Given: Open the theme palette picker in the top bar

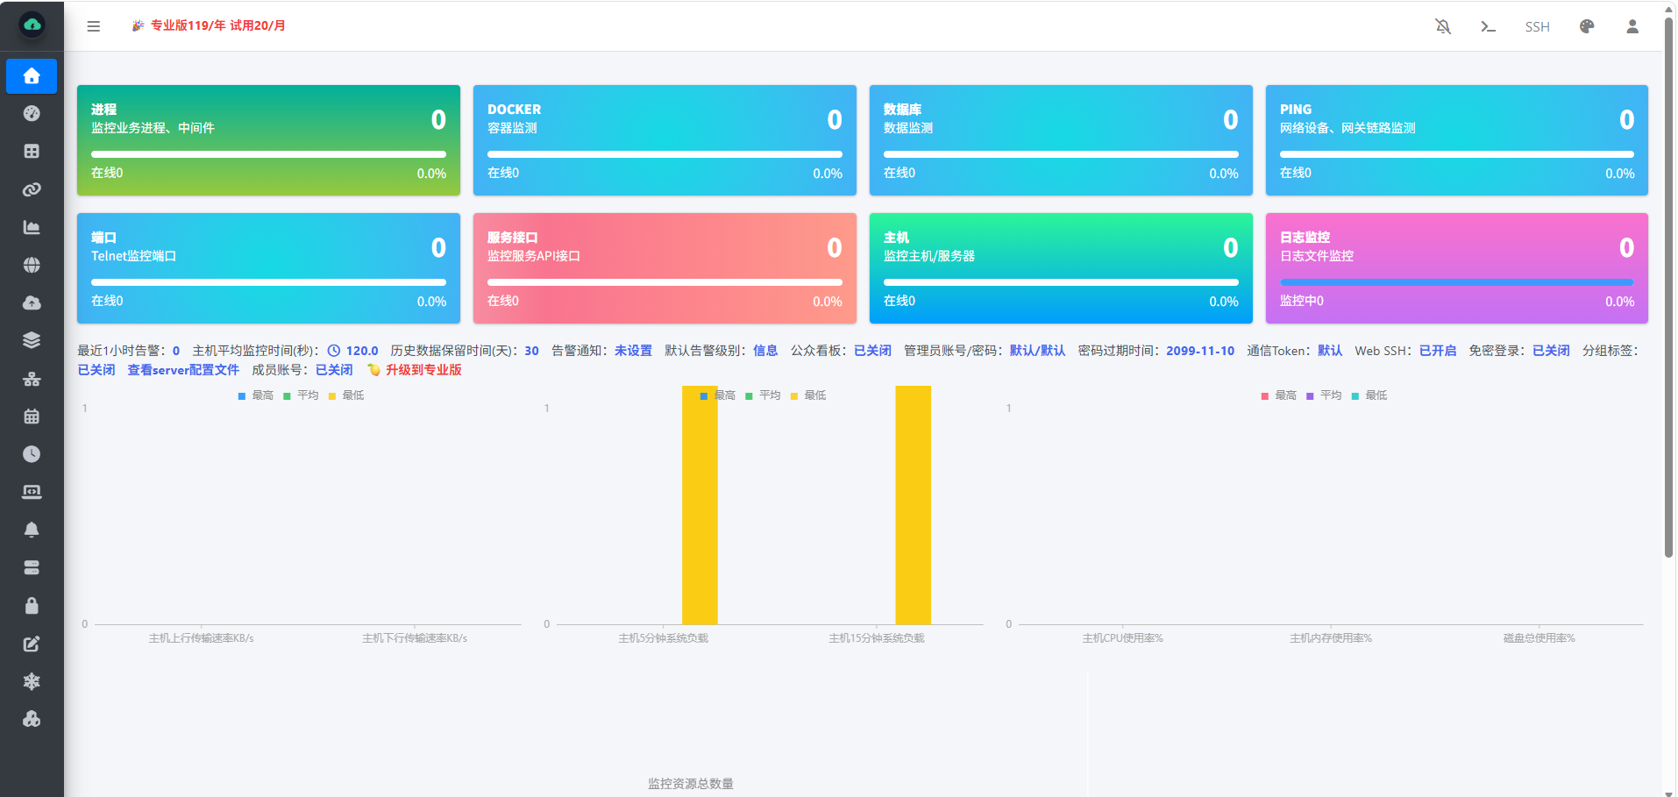Looking at the screenshot, I should [1587, 26].
